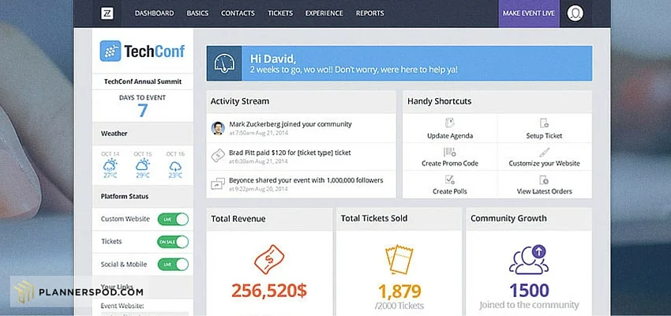
Task: Click 'Joined to the community' label
Action: click(x=528, y=305)
